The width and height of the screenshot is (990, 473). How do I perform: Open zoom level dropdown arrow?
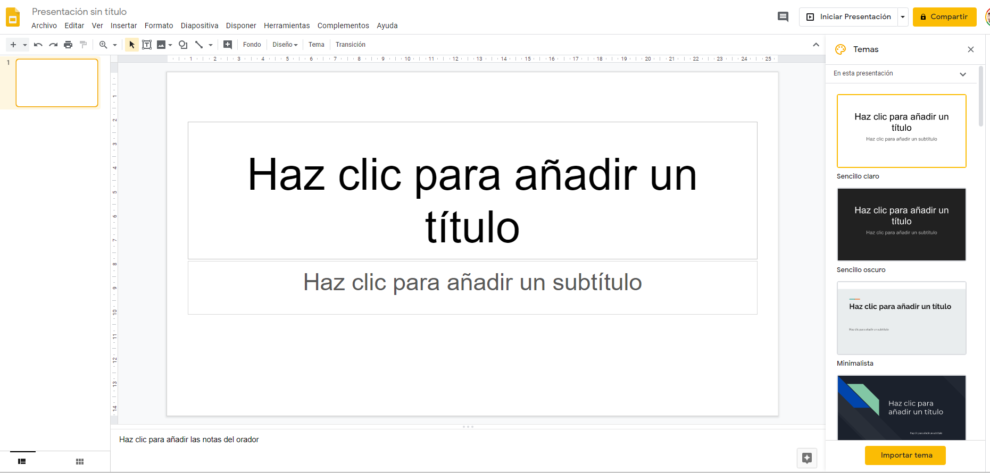[x=114, y=45]
